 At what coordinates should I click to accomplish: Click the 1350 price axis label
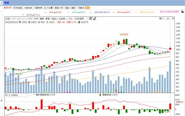point(178,24)
